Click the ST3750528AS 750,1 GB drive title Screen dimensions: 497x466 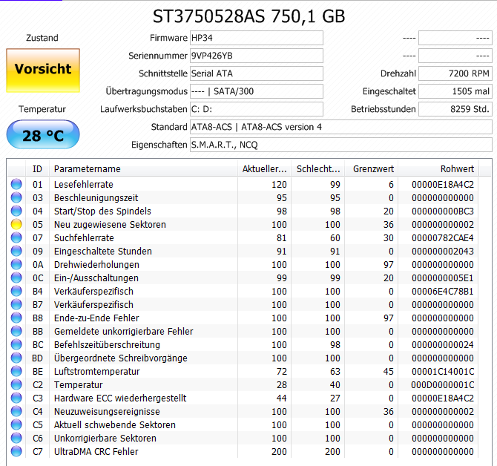[x=249, y=16]
